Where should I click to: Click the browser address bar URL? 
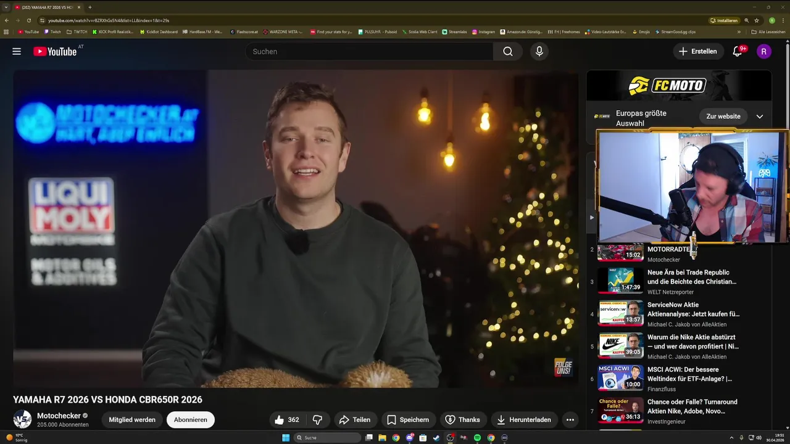click(109, 20)
